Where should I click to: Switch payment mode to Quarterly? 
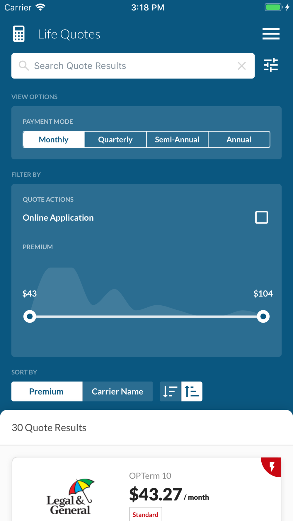click(x=115, y=139)
